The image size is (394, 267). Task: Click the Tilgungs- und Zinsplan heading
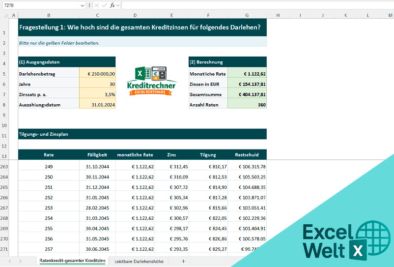(142, 134)
